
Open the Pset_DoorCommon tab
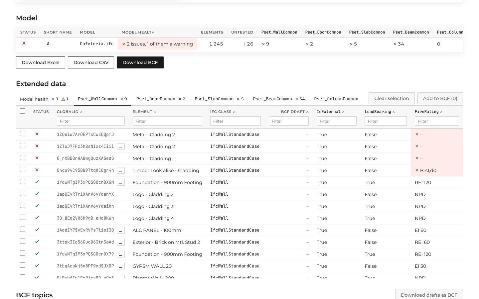161,99
